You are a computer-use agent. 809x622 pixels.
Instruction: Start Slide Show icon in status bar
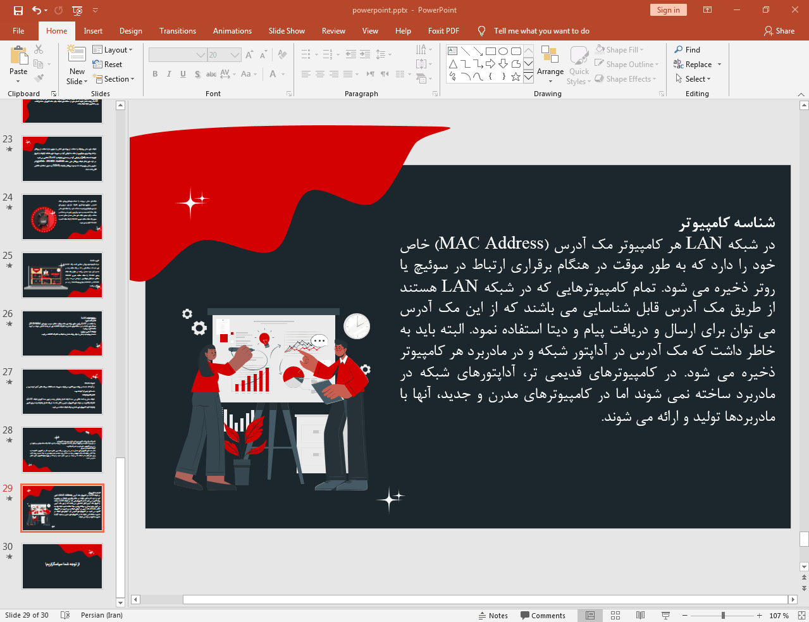[x=665, y=615]
